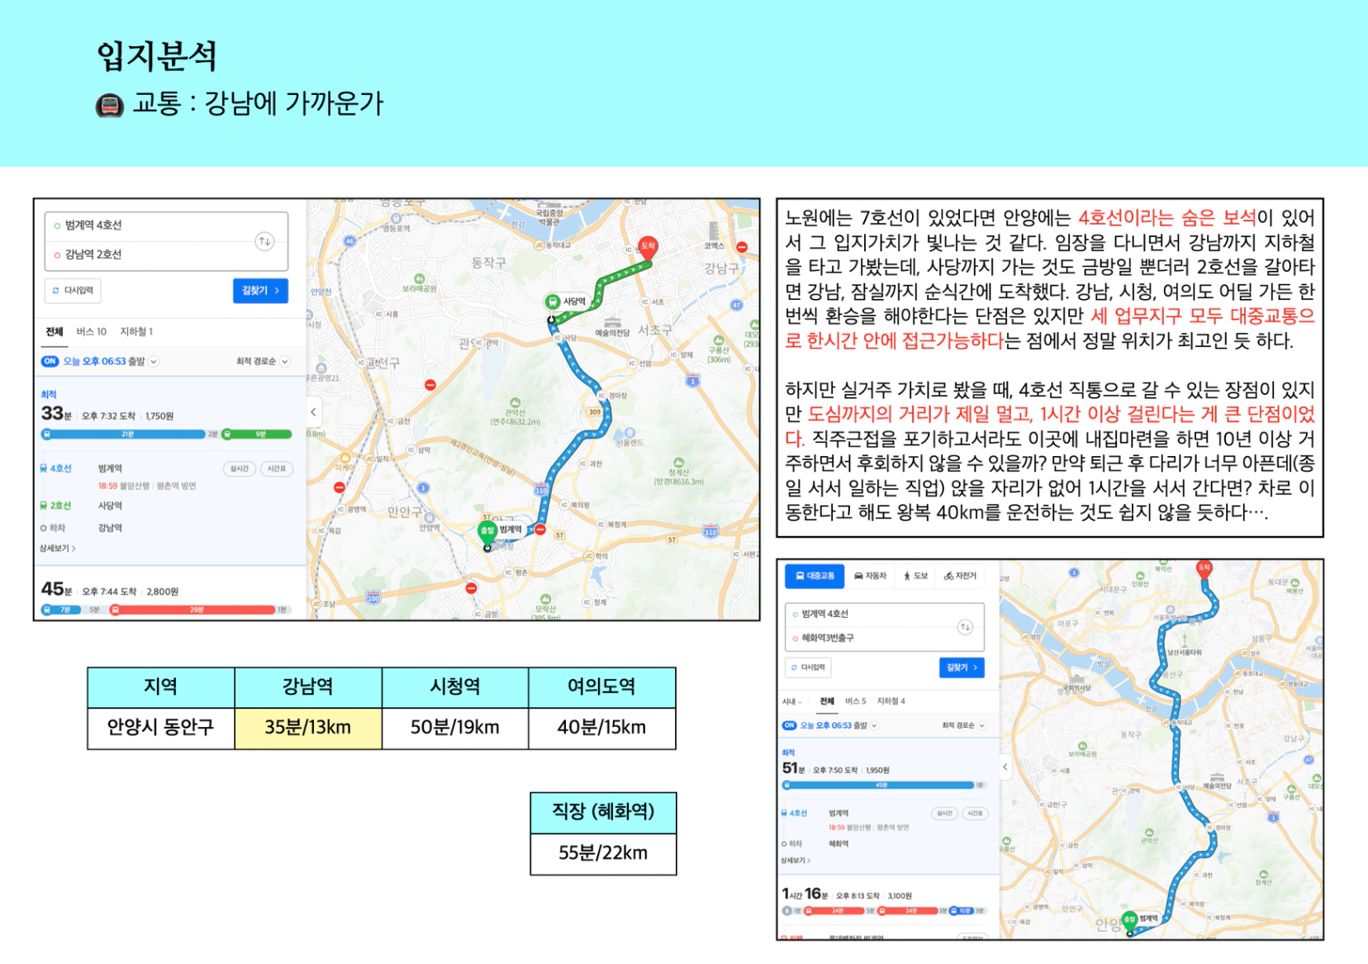Click 시간표 button in the 51분 route
This screenshot has width=1368, height=964.
[976, 814]
